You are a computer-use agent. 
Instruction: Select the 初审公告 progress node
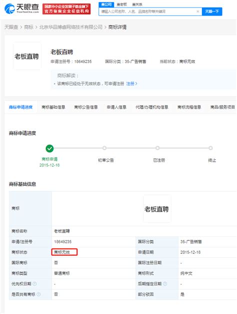coord(104,148)
